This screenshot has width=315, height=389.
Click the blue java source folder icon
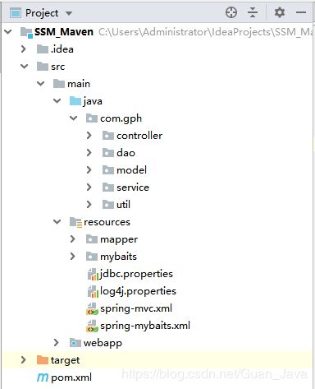(75, 101)
